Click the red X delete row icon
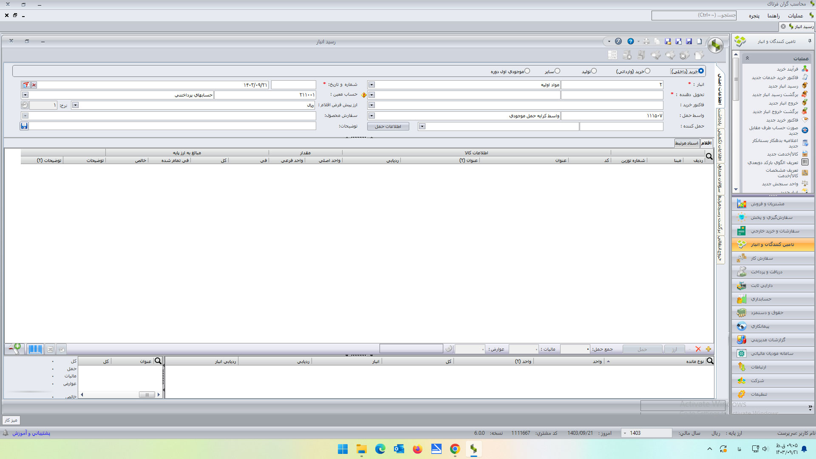The width and height of the screenshot is (816, 459). (698, 349)
